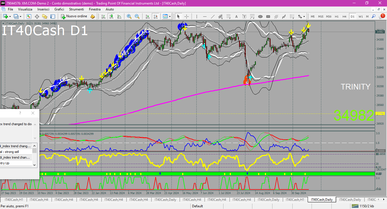Switch to M30 timeframe
This screenshot has height=209, width=387.
[x=329, y=16]
